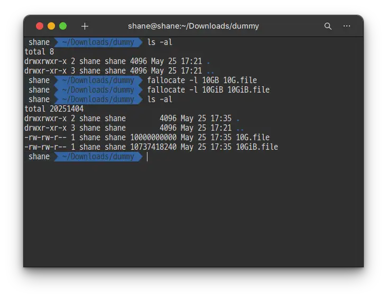The image size is (387, 299).
Task: Click the first 'ls -al' command
Action: click(x=160, y=42)
